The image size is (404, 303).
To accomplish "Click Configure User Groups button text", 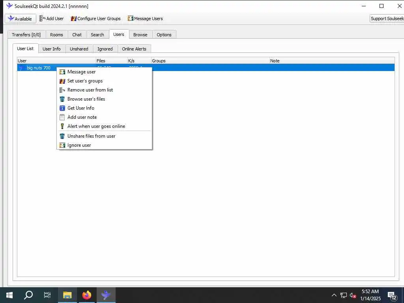I will coord(99,19).
